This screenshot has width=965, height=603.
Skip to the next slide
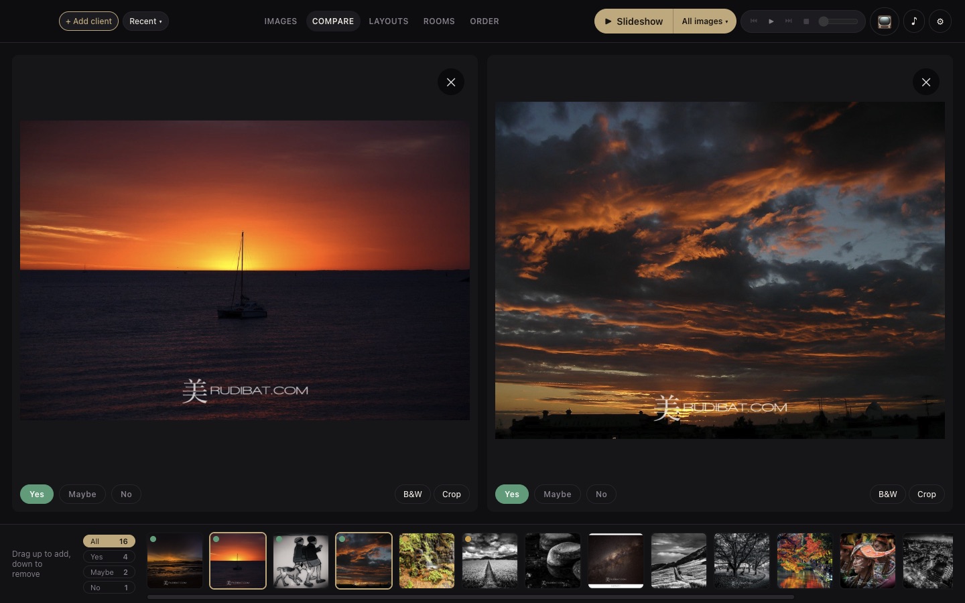(789, 21)
